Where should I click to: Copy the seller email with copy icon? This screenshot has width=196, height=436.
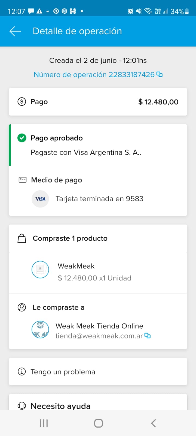147,335
